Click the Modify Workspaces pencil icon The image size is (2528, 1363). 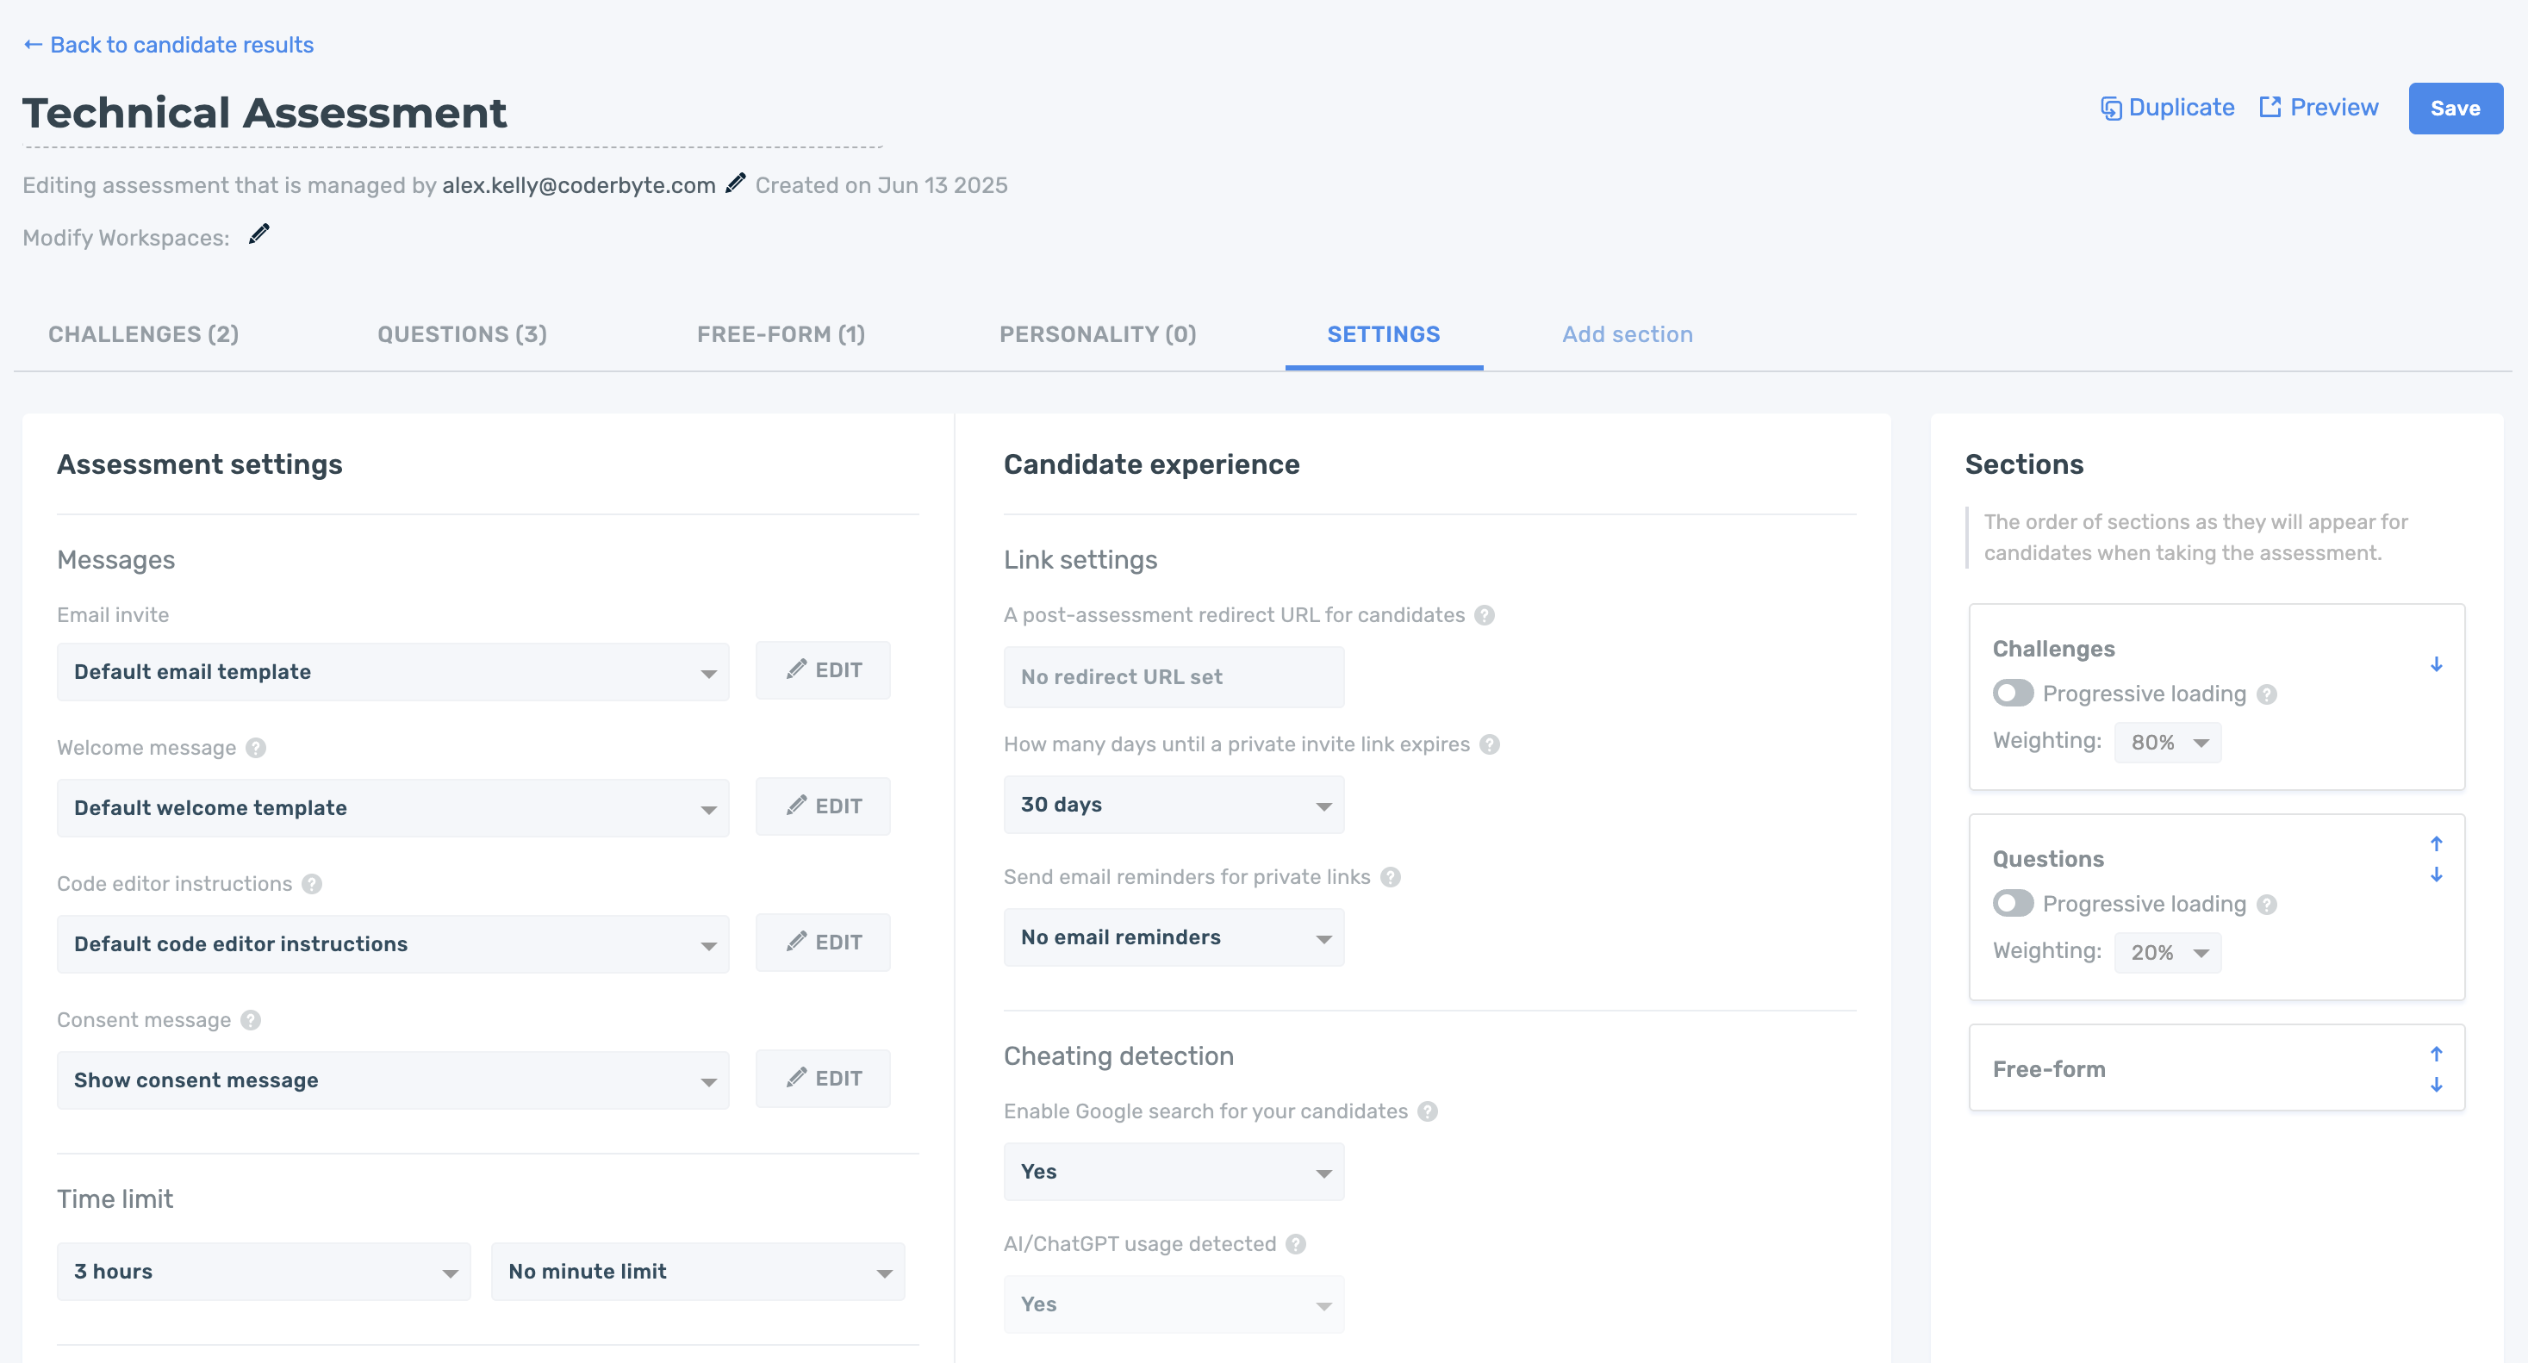click(259, 233)
